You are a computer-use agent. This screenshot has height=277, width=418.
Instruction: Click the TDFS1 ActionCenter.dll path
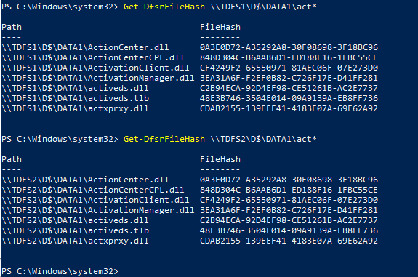click(85, 47)
